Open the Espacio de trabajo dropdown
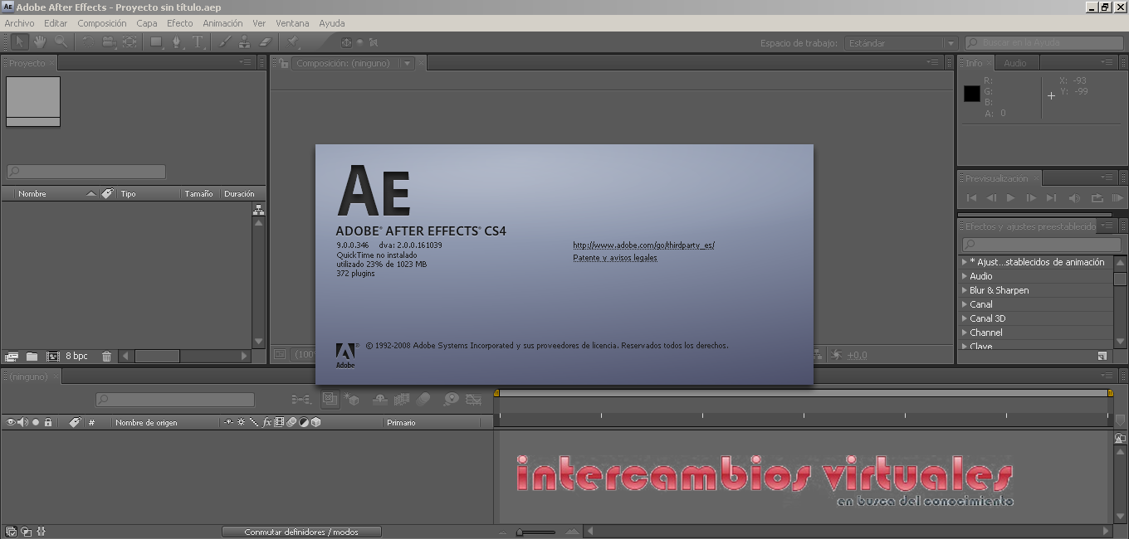 click(897, 42)
